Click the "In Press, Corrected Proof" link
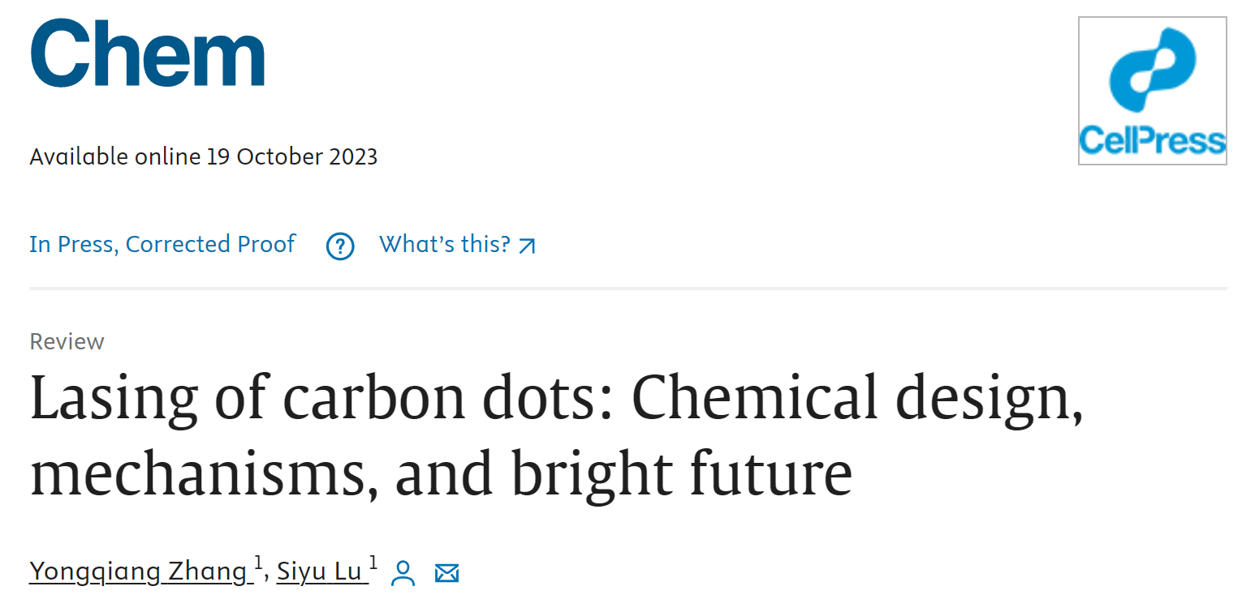The height and width of the screenshot is (612, 1242). (162, 244)
